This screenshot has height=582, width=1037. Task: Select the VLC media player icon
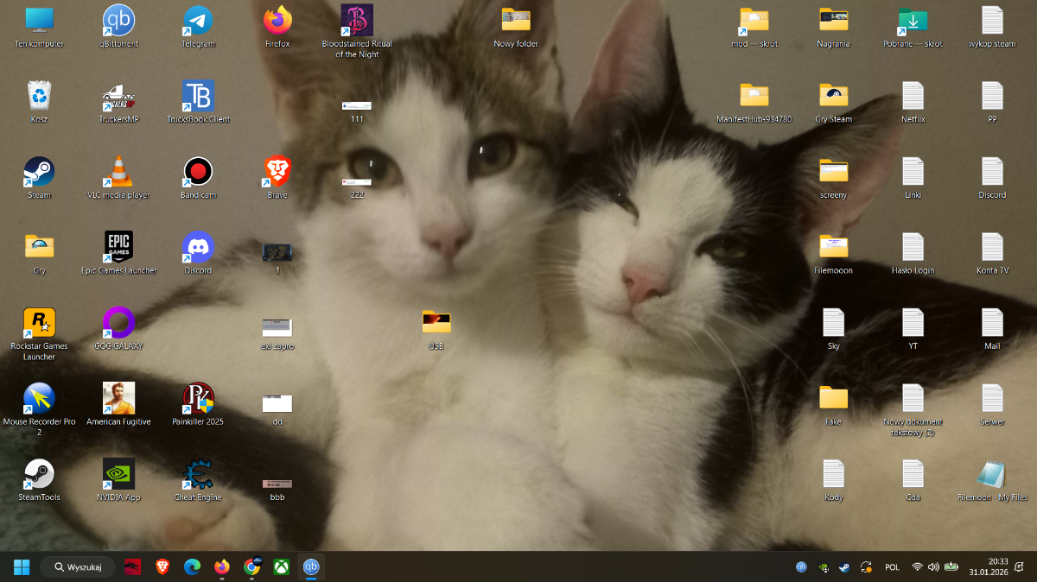(x=118, y=172)
